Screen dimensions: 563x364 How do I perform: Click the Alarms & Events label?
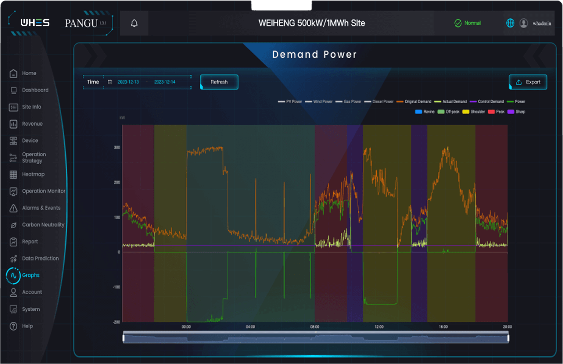(x=41, y=208)
